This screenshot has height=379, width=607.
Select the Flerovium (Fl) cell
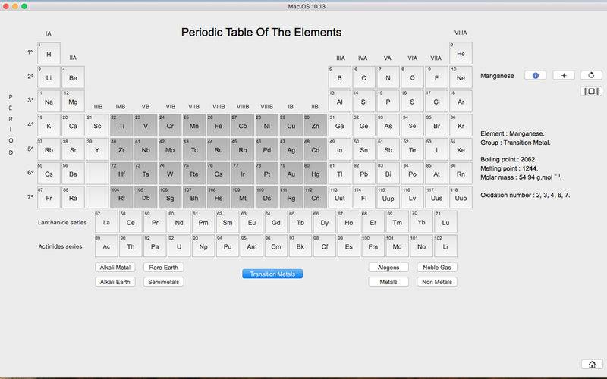point(364,198)
